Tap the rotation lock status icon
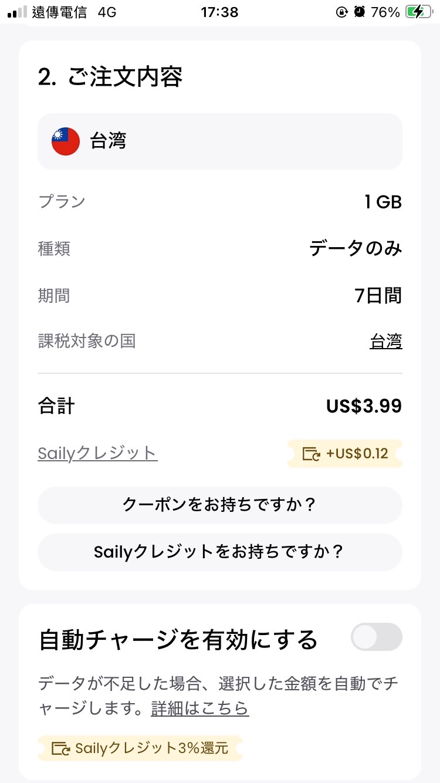Image resolution: width=440 pixels, height=783 pixels. click(341, 12)
